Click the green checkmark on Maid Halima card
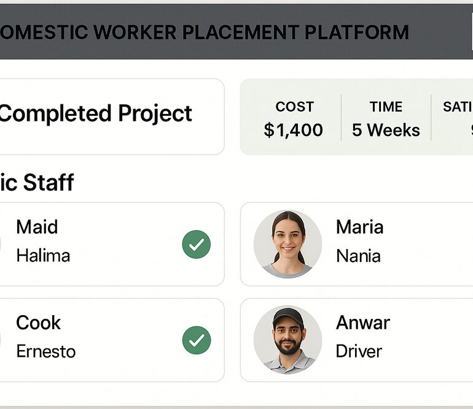Image resolution: width=473 pixels, height=409 pixels. (x=197, y=245)
